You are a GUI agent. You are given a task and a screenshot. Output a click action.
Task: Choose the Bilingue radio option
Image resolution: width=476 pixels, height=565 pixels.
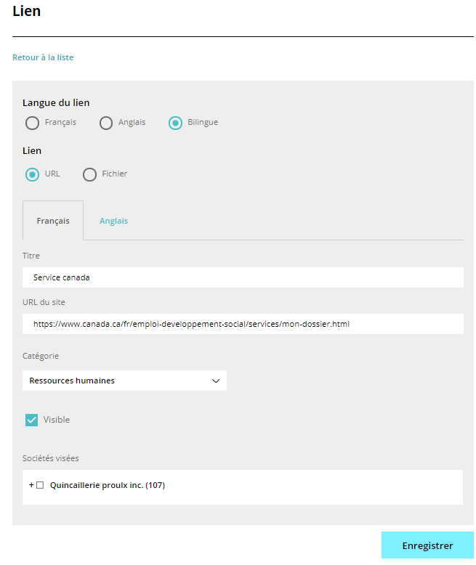pyautogui.click(x=175, y=123)
